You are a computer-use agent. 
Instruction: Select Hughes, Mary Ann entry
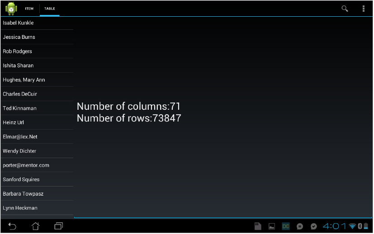pyautogui.click(x=37, y=80)
